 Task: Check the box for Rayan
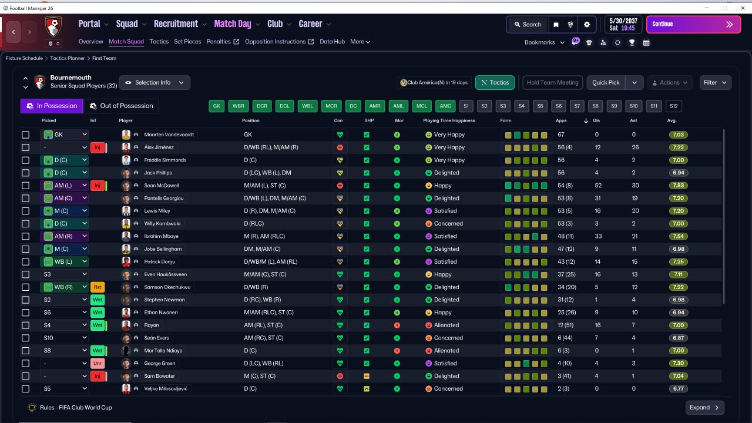[x=25, y=325]
